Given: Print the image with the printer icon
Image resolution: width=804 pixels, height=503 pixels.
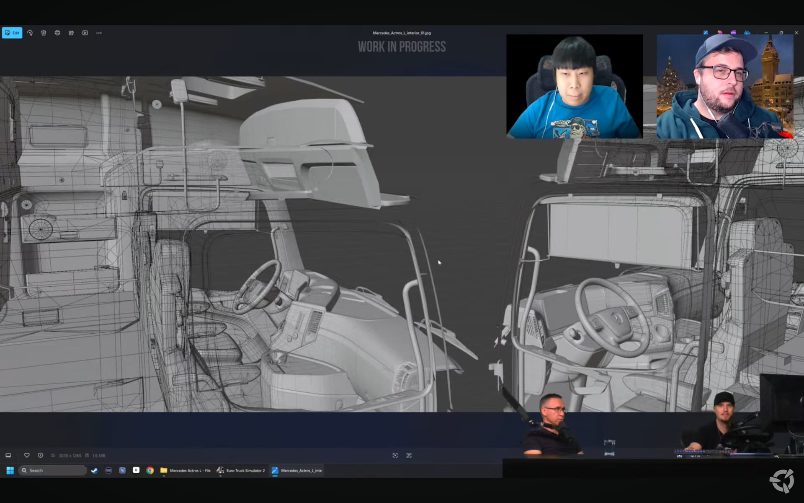Looking at the screenshot, I should [57, 33].
